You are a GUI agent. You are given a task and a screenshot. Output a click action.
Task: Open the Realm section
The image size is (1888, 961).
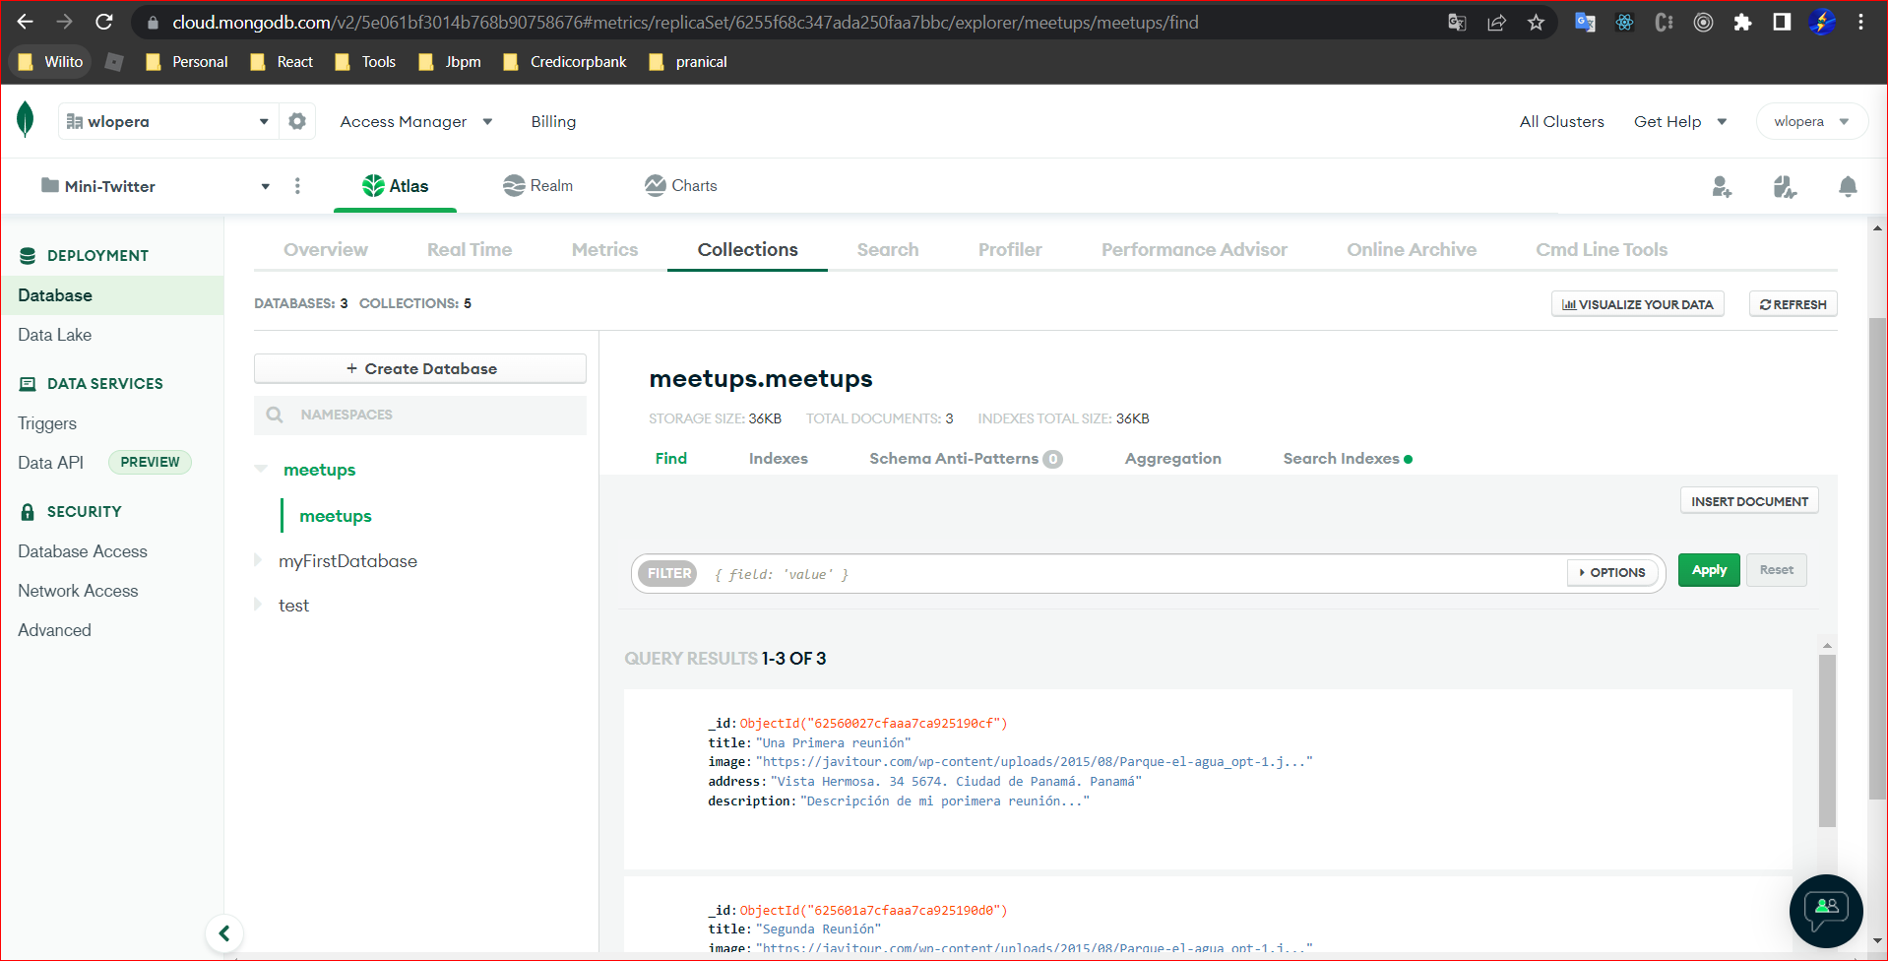(537, 185)
